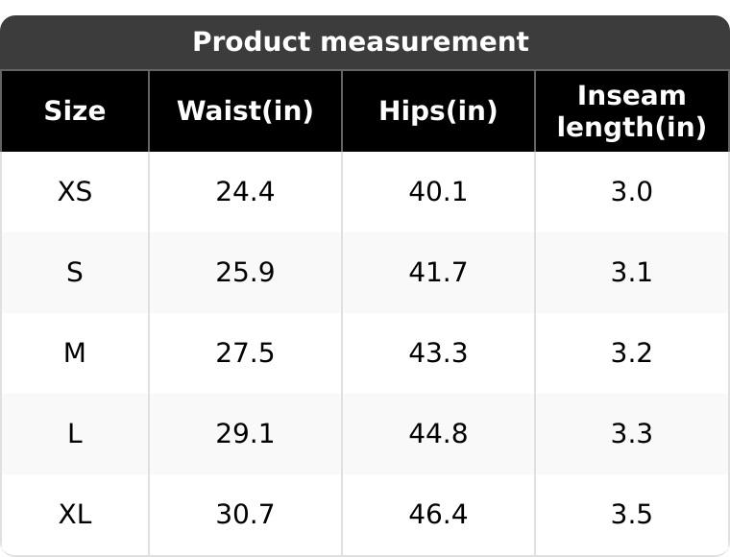Pick the 27.5 waist measurement
The height and width of the screenshot is (557, 730).
coord(245,353)
